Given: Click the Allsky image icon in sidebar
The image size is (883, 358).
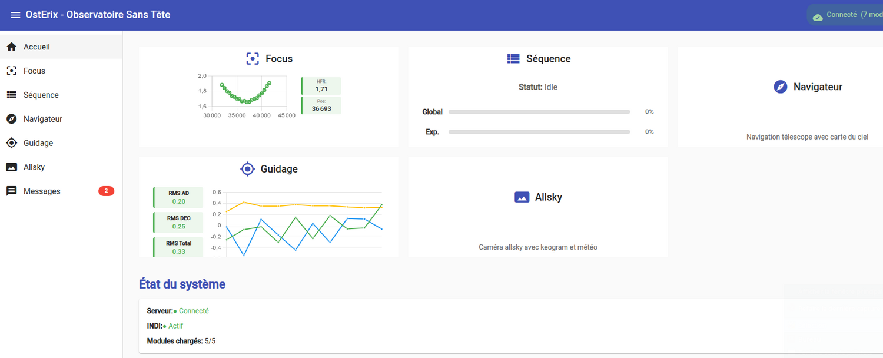Looking at the screenshot, I should [x=11, y=167].
